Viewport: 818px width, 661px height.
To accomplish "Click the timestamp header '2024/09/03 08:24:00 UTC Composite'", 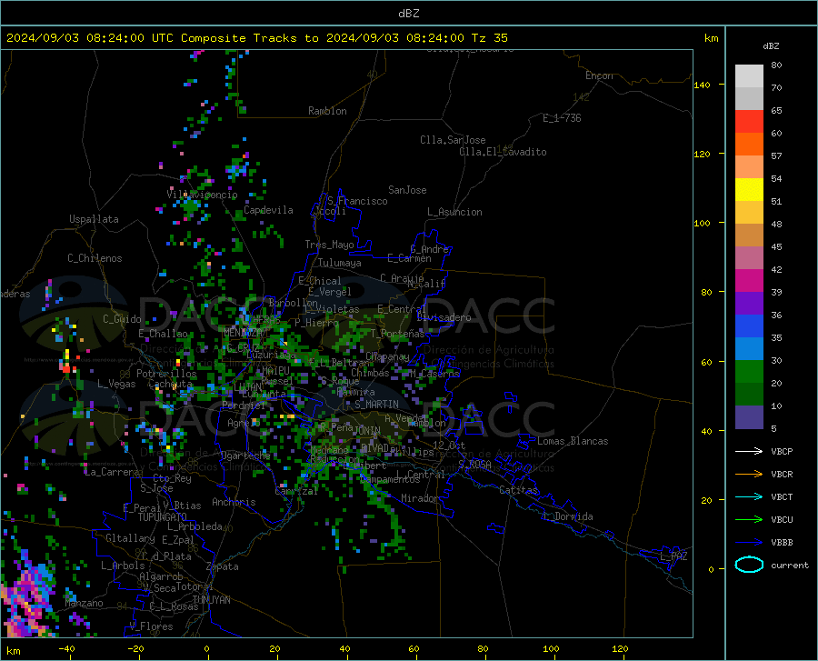I will [125, 38].
